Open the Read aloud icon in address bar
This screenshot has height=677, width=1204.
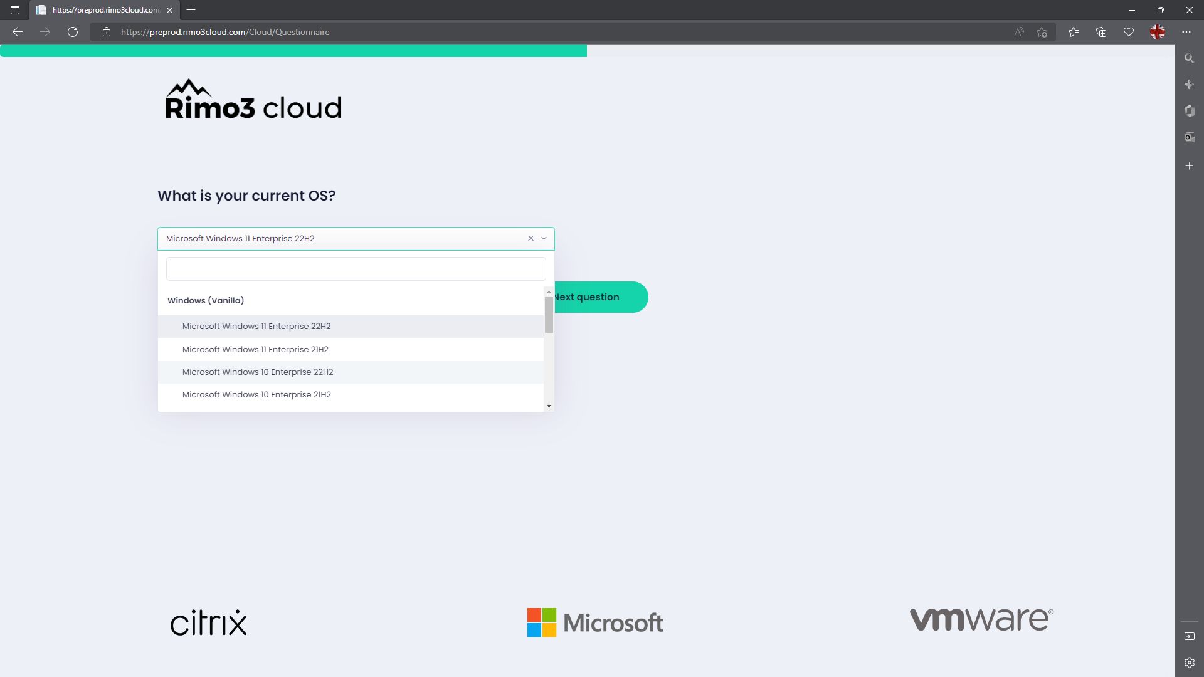click(1019, 32)
